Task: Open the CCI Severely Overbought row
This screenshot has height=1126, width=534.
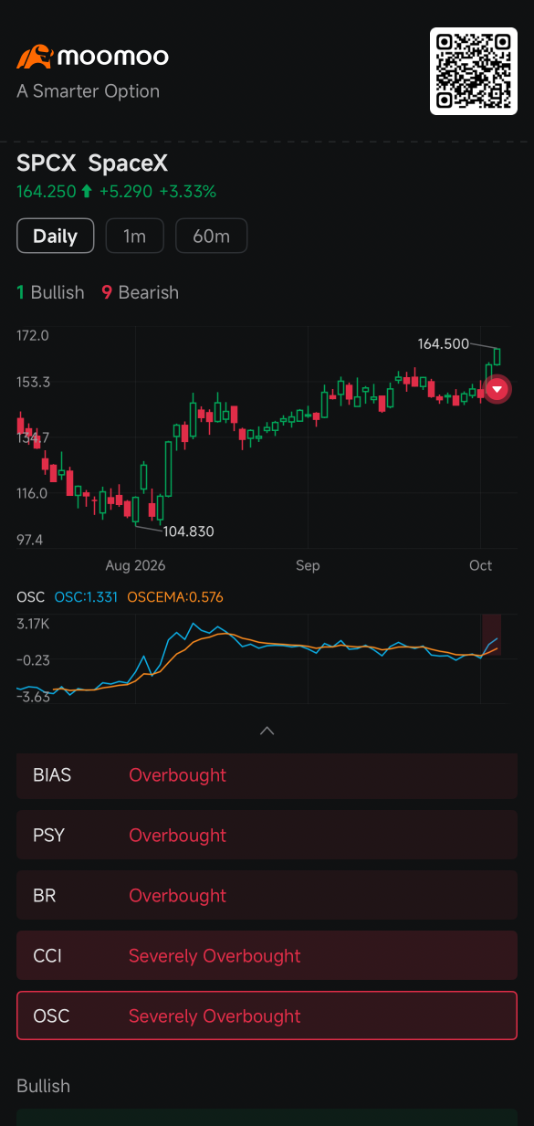Action: point(267,956)
